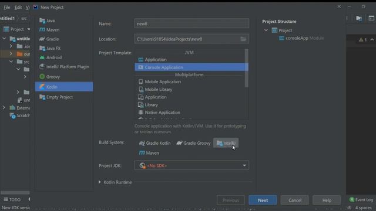Select consoleApp Module in Project Structure
Viewport: 376px width, 211px height.
[x=301, y=38]
